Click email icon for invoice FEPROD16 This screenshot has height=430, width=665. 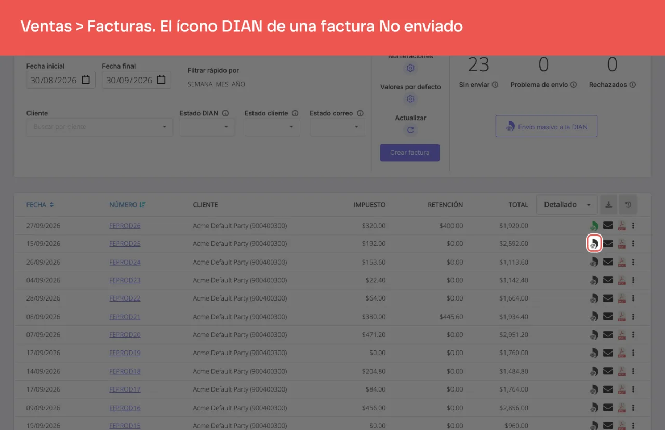coord(608,408)
